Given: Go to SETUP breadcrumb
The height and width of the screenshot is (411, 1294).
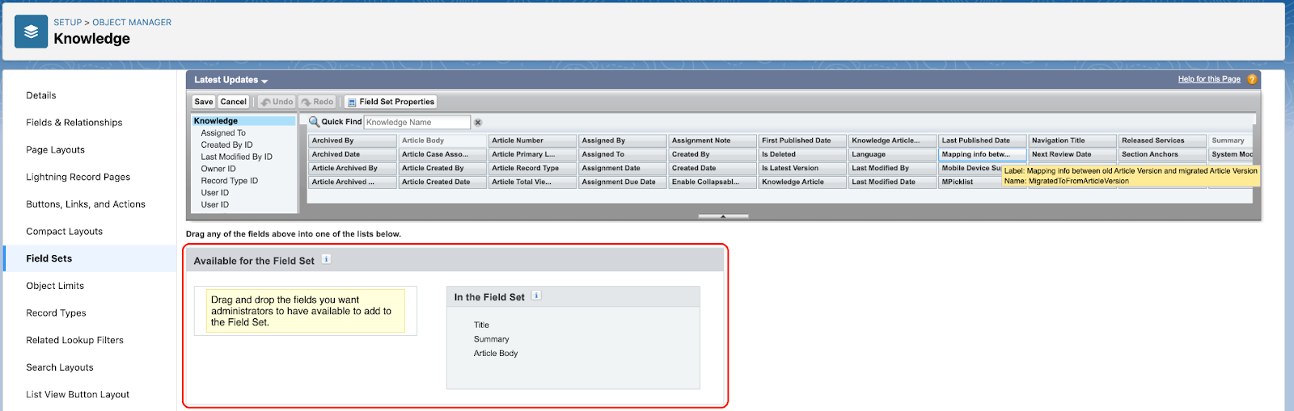Looking at the screenshot, I should point(68,23).
